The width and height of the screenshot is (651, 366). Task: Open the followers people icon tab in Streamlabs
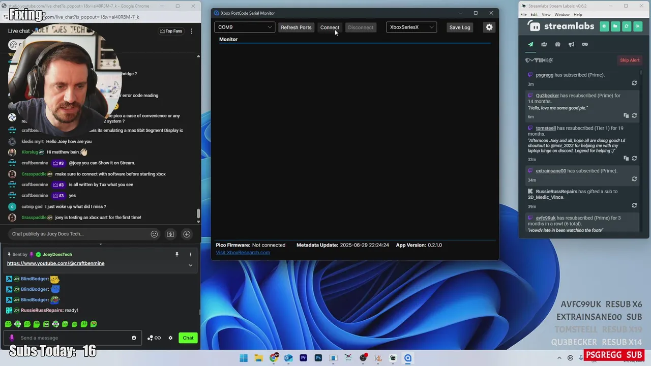point(544,44)
